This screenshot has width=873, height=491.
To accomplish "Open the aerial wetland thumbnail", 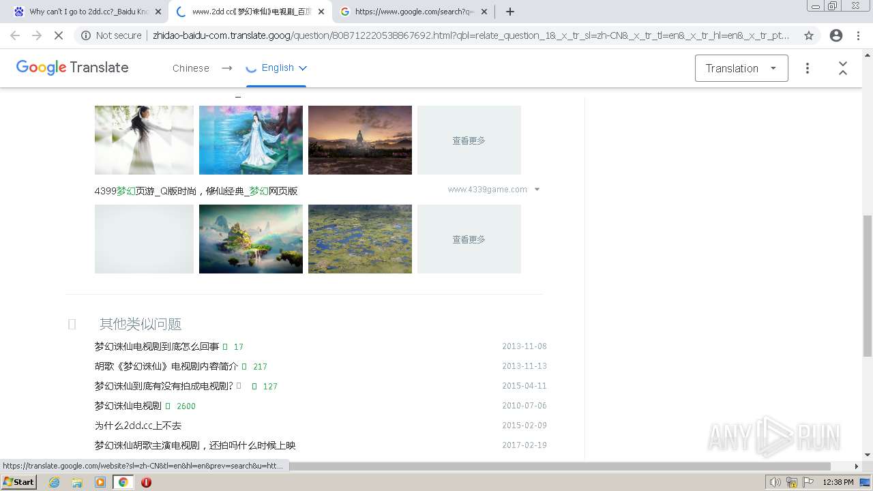I will tap(360, 239).
